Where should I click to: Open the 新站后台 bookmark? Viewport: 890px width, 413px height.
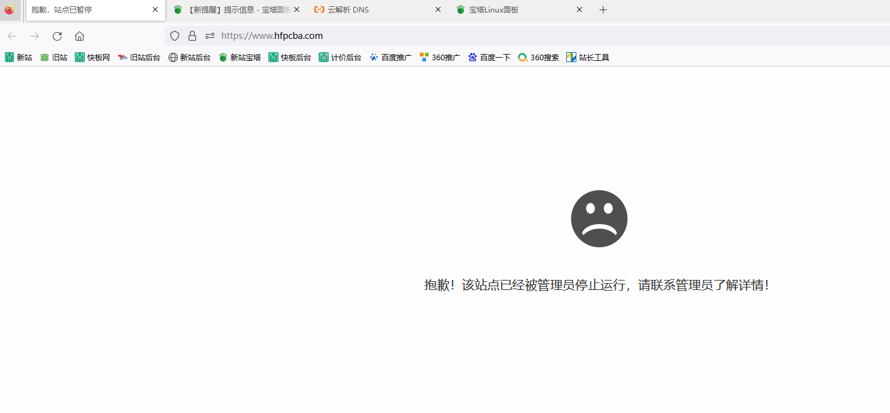(x=189, y=57)
